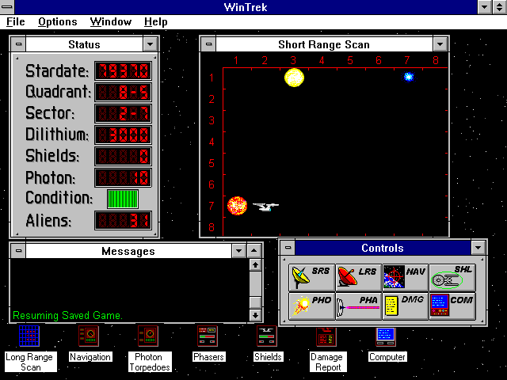Viewport: 507px width, 380px height.
Task: Launch the COM computer control button
Action: click(x=452, y=306)
